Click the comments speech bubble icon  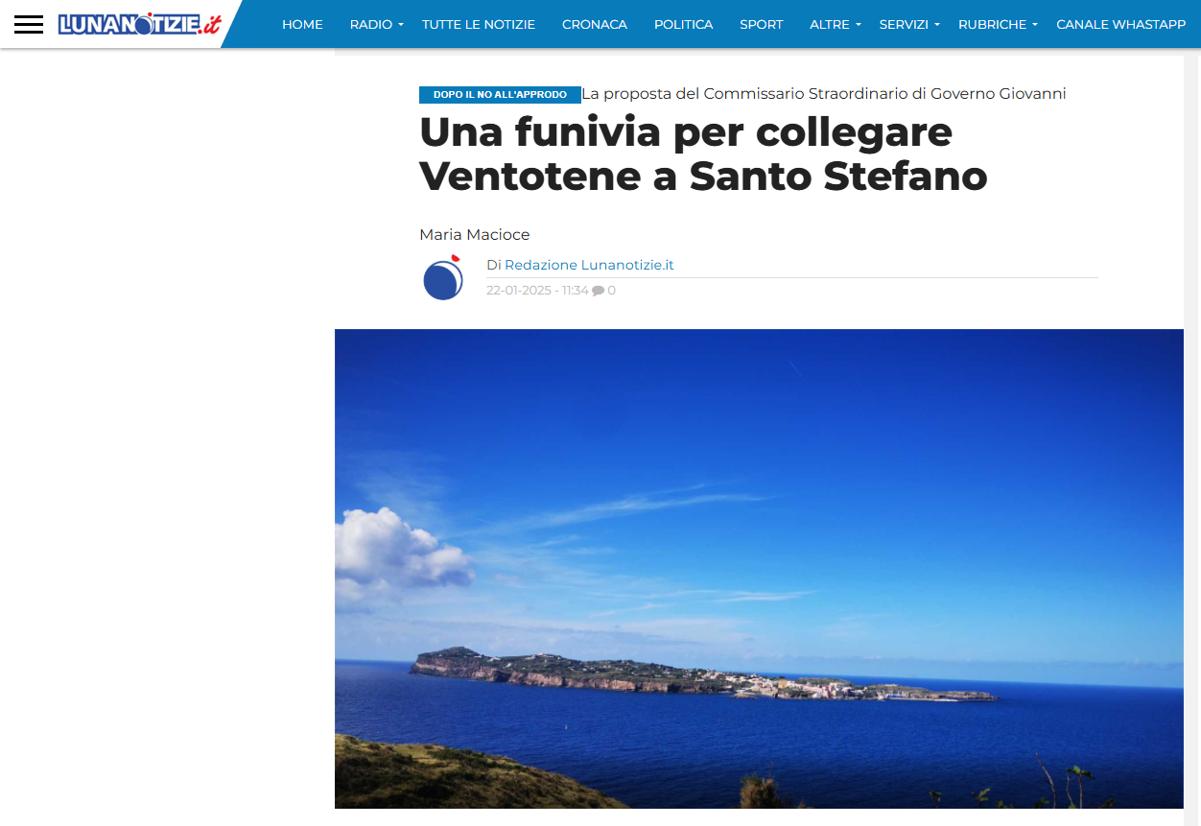599,291
